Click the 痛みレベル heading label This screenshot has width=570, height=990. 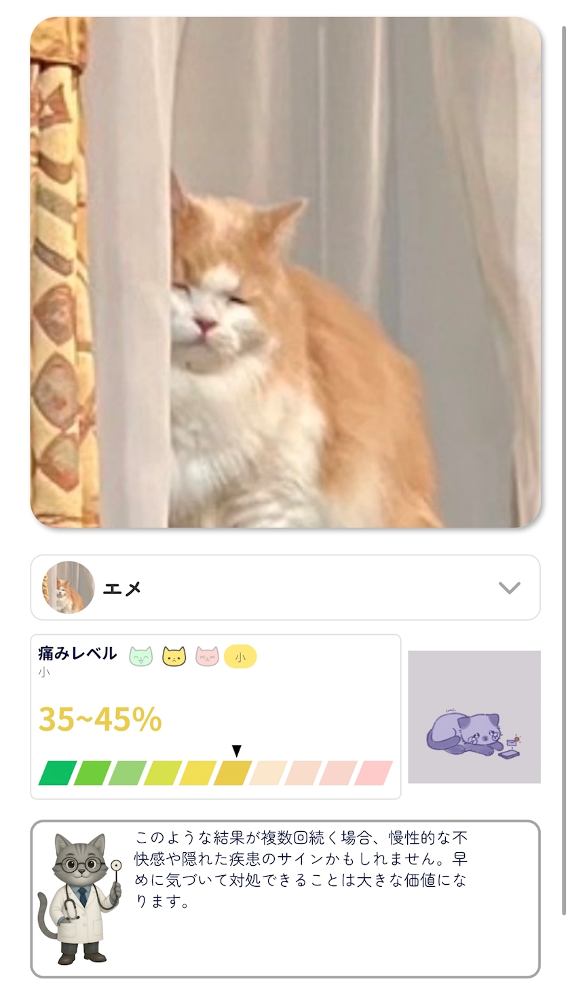pyautogui.click(x=77, y=654)
